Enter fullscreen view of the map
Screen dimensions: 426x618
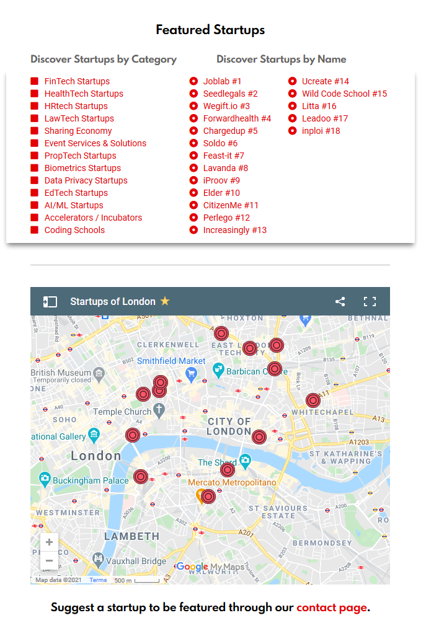pos(370,301)
